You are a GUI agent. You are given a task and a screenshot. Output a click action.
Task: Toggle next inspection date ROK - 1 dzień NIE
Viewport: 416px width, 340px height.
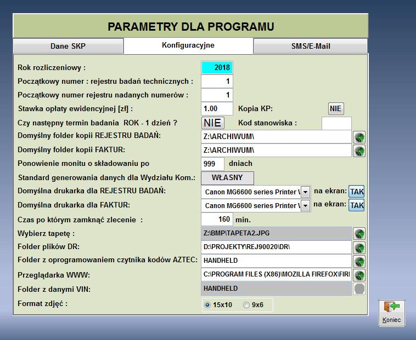coord(213,123)
